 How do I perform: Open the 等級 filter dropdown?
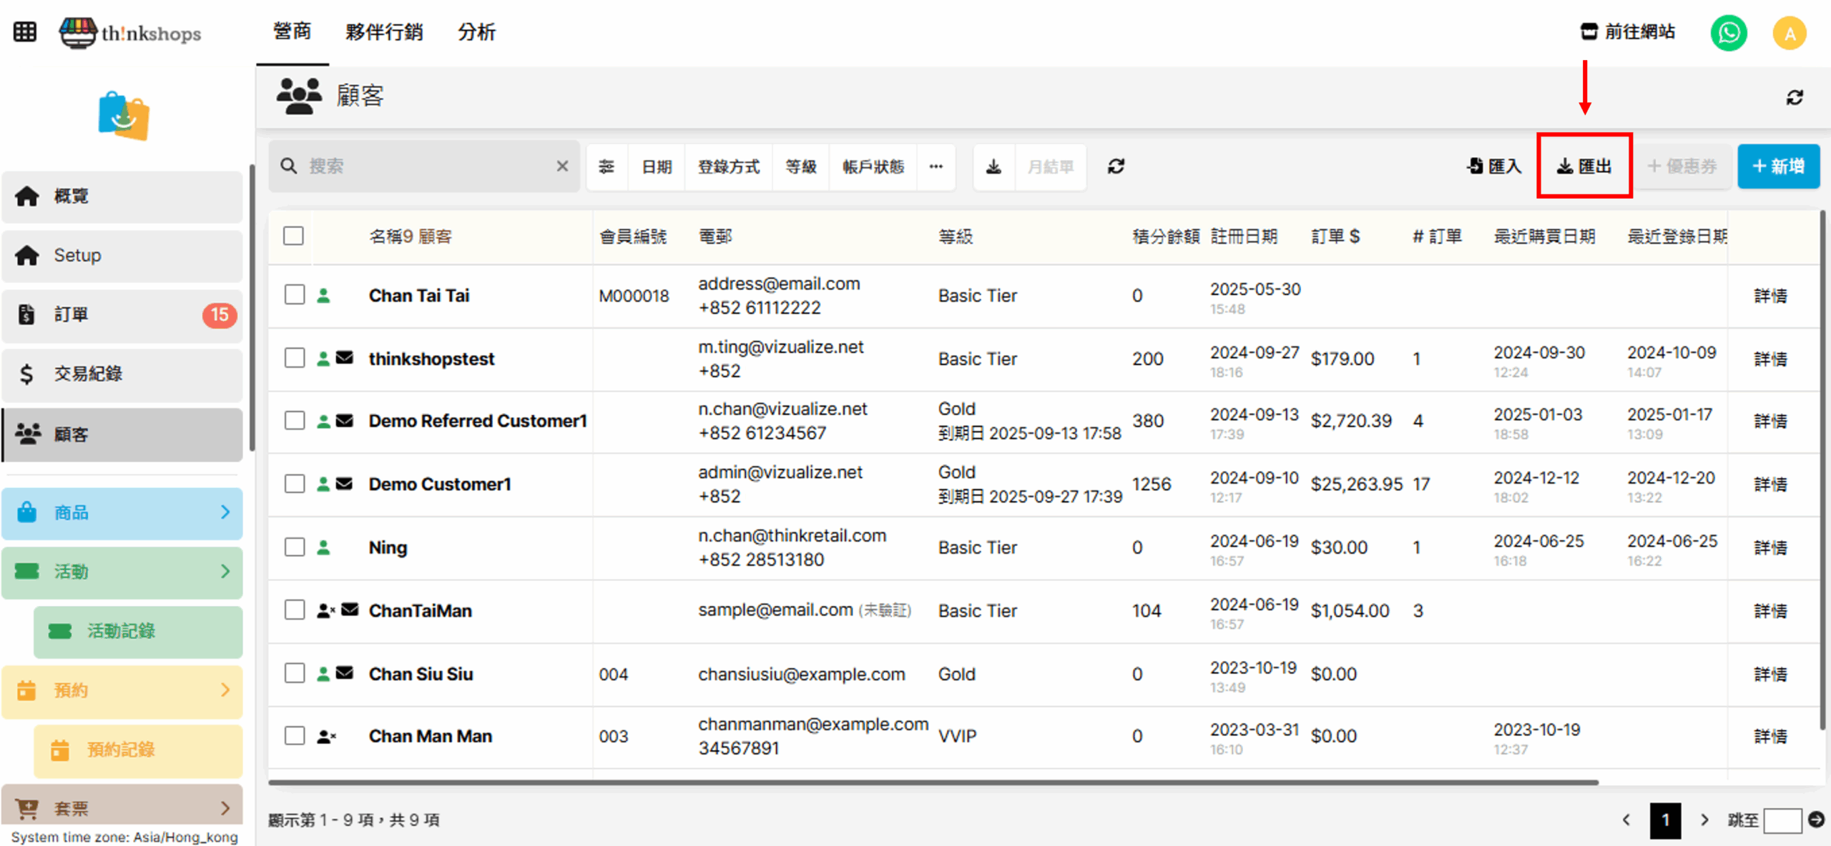tap(800, 166)
